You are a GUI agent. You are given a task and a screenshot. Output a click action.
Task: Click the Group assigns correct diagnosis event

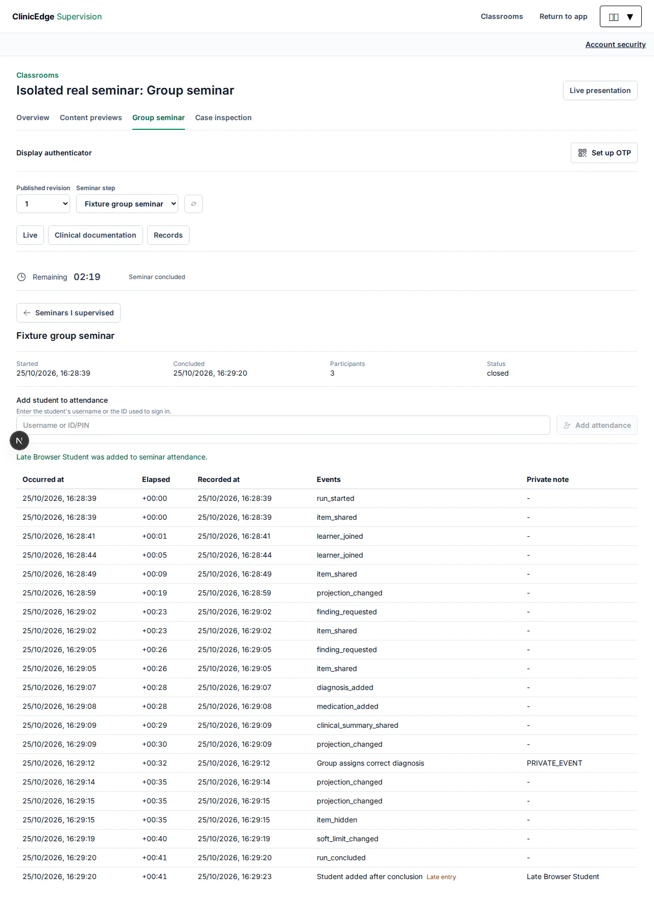(370, 763)
